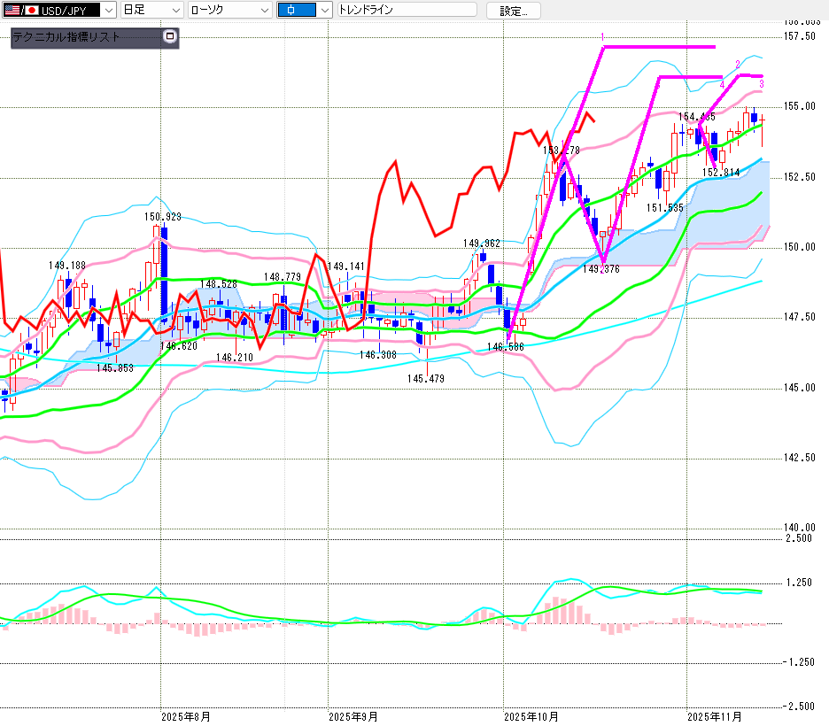The height and width of the screenshot is (726, 829).
Task: Select the magenta trendline marker labeled 1
Action: (602, 37)
